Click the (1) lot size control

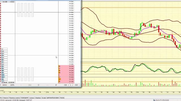tap(30, 85)
